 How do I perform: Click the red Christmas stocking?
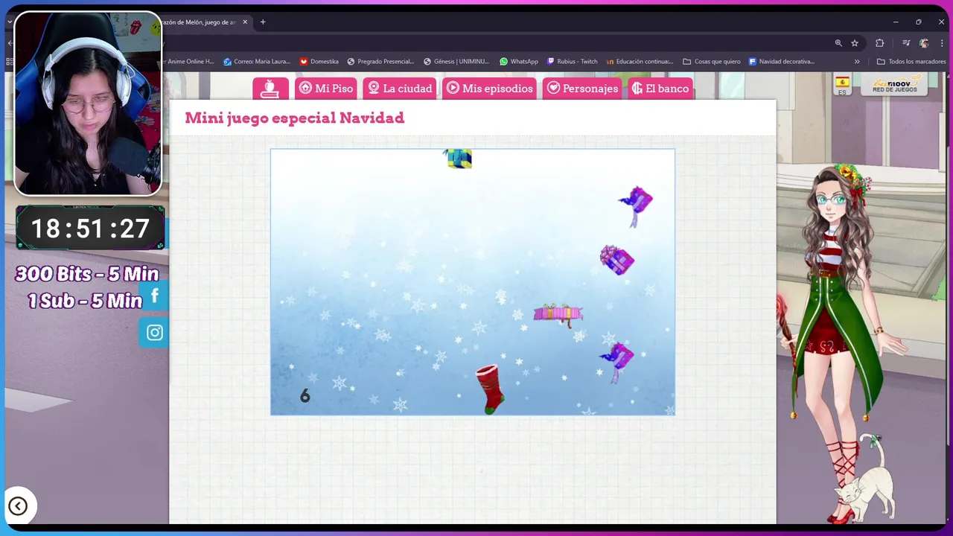(x=490, y=389)
